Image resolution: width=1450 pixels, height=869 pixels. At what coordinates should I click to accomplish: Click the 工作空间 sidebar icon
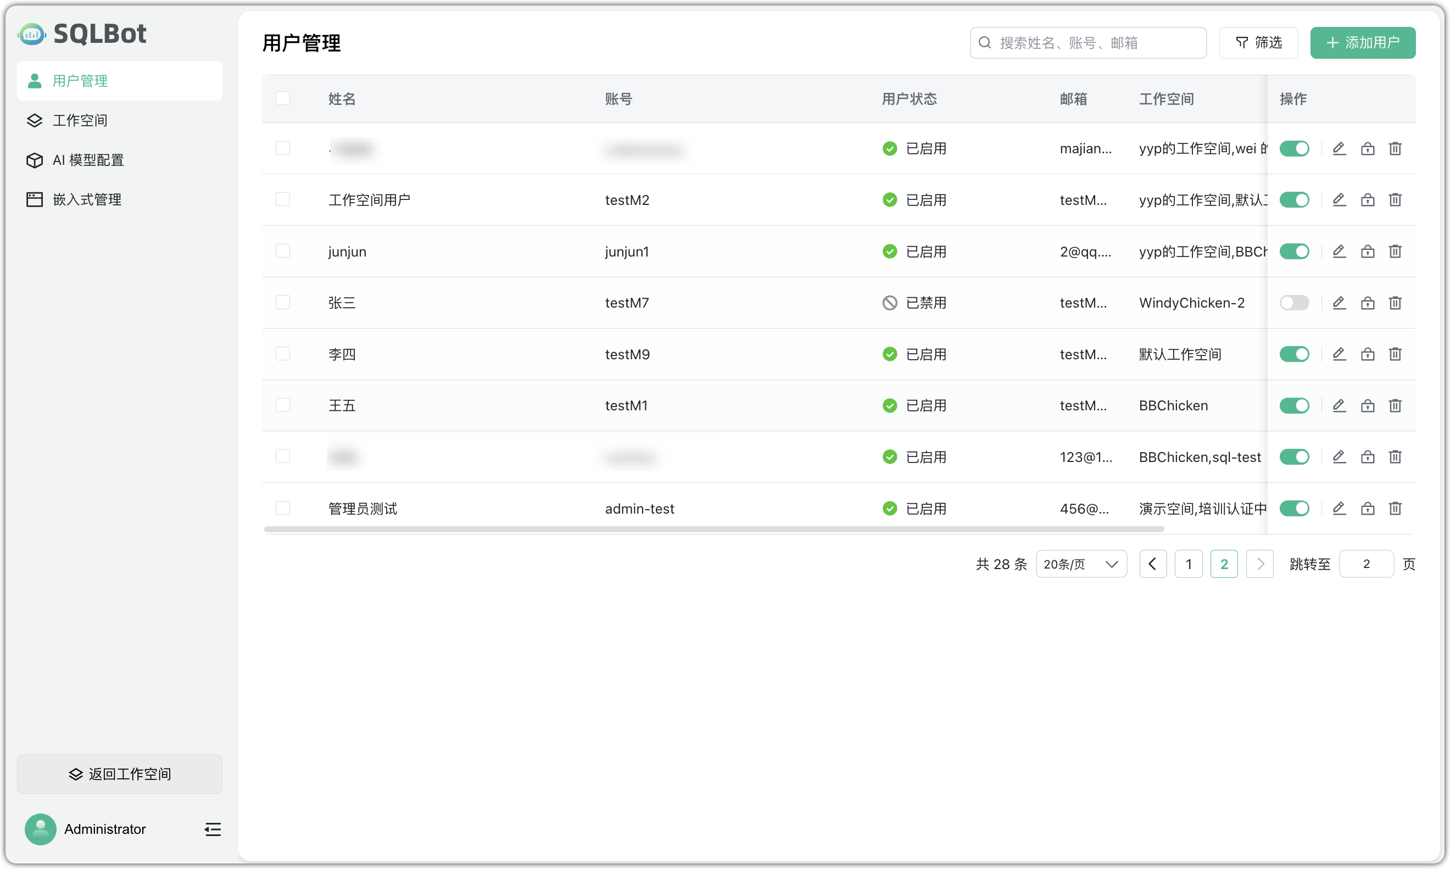(x=34, y=120)
